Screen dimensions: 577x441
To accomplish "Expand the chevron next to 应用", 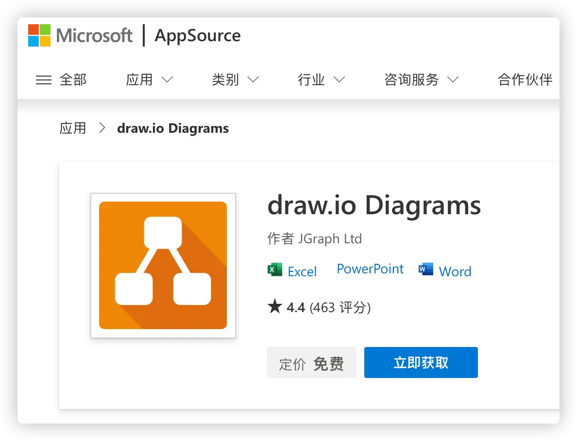I will tap(167, 79).
